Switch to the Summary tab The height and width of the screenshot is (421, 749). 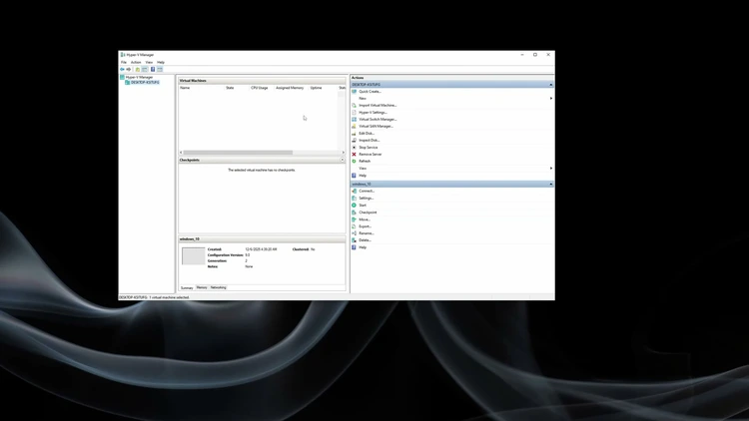click(x=187, y=288)
